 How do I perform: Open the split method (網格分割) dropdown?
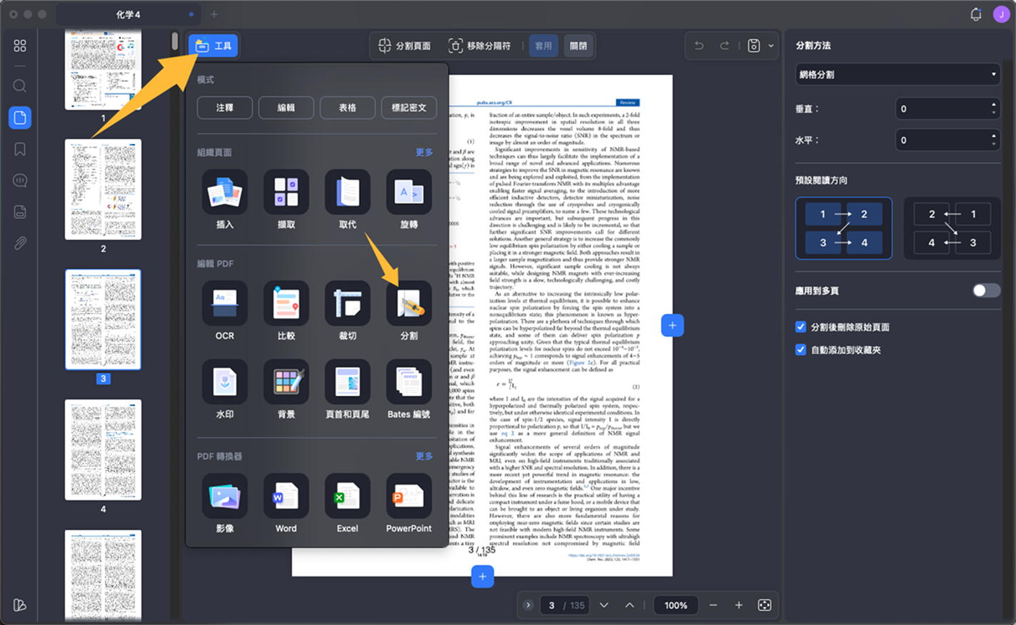897,74
